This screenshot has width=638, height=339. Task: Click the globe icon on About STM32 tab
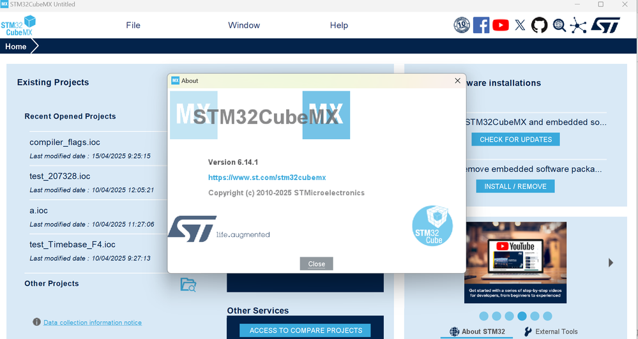click(454, 331)
